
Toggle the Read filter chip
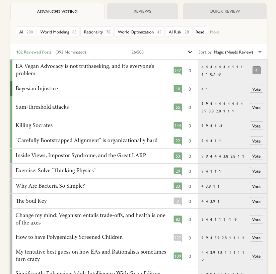coord(200,32)
